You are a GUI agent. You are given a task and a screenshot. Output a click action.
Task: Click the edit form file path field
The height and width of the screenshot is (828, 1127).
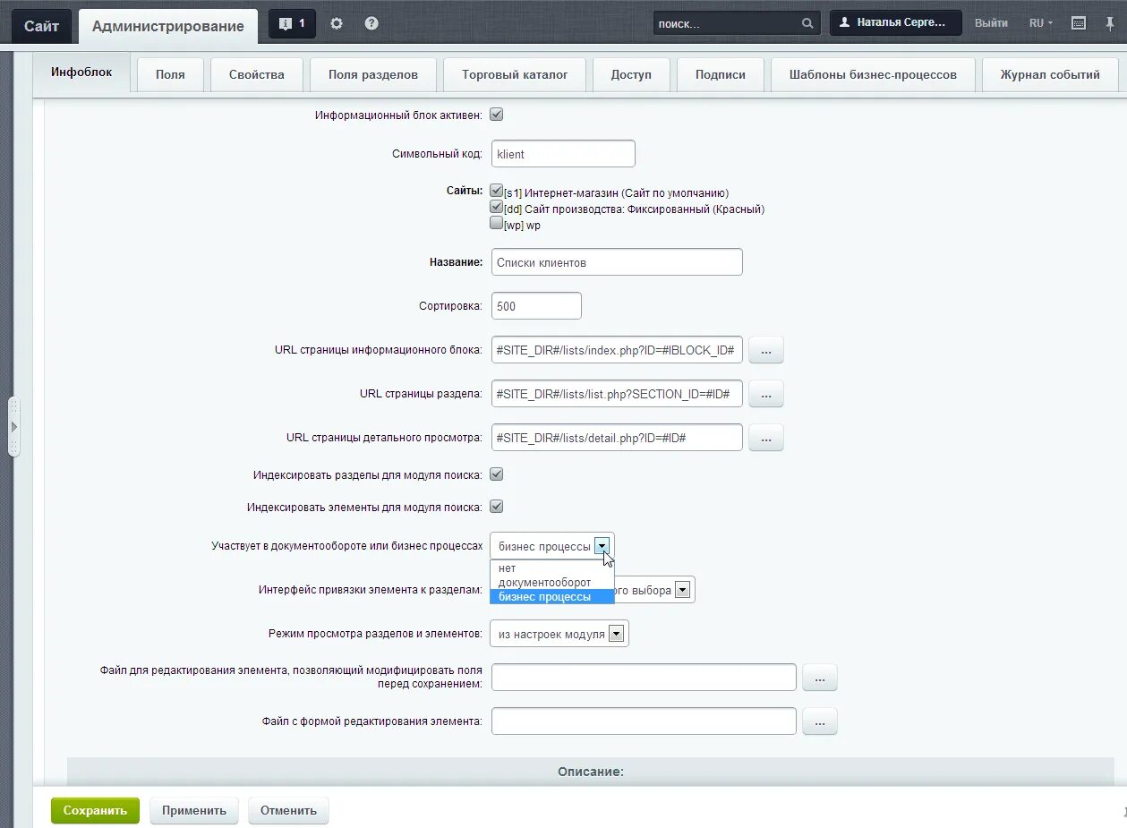(644, 721)
